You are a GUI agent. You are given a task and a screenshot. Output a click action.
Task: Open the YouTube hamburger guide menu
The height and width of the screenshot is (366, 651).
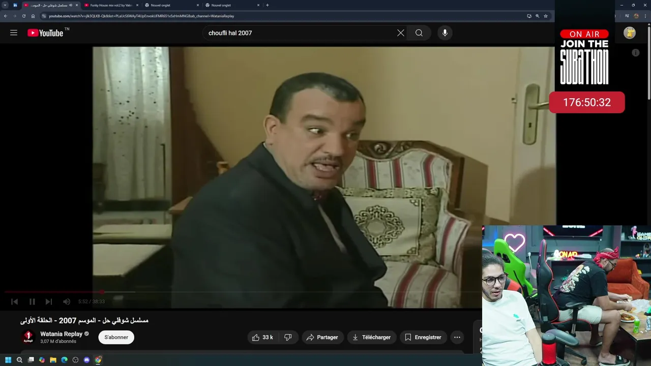pos(14,33)
